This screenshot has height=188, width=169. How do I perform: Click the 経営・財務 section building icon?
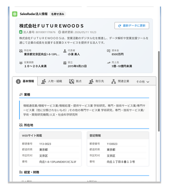click(x=21, y=172)
